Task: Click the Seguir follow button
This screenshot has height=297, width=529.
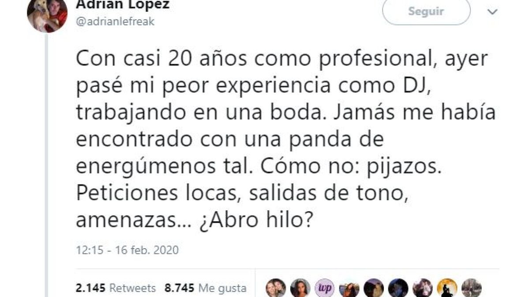Action: [x=426, y=11]
